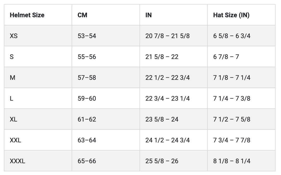Click the CM column header

point(82,15)
